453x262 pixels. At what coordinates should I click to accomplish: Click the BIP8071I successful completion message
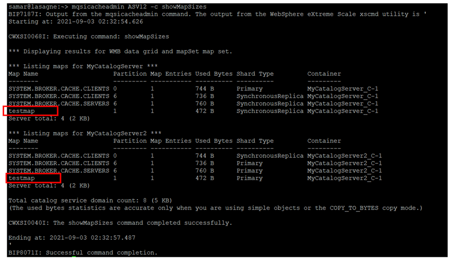pos(83,253)
